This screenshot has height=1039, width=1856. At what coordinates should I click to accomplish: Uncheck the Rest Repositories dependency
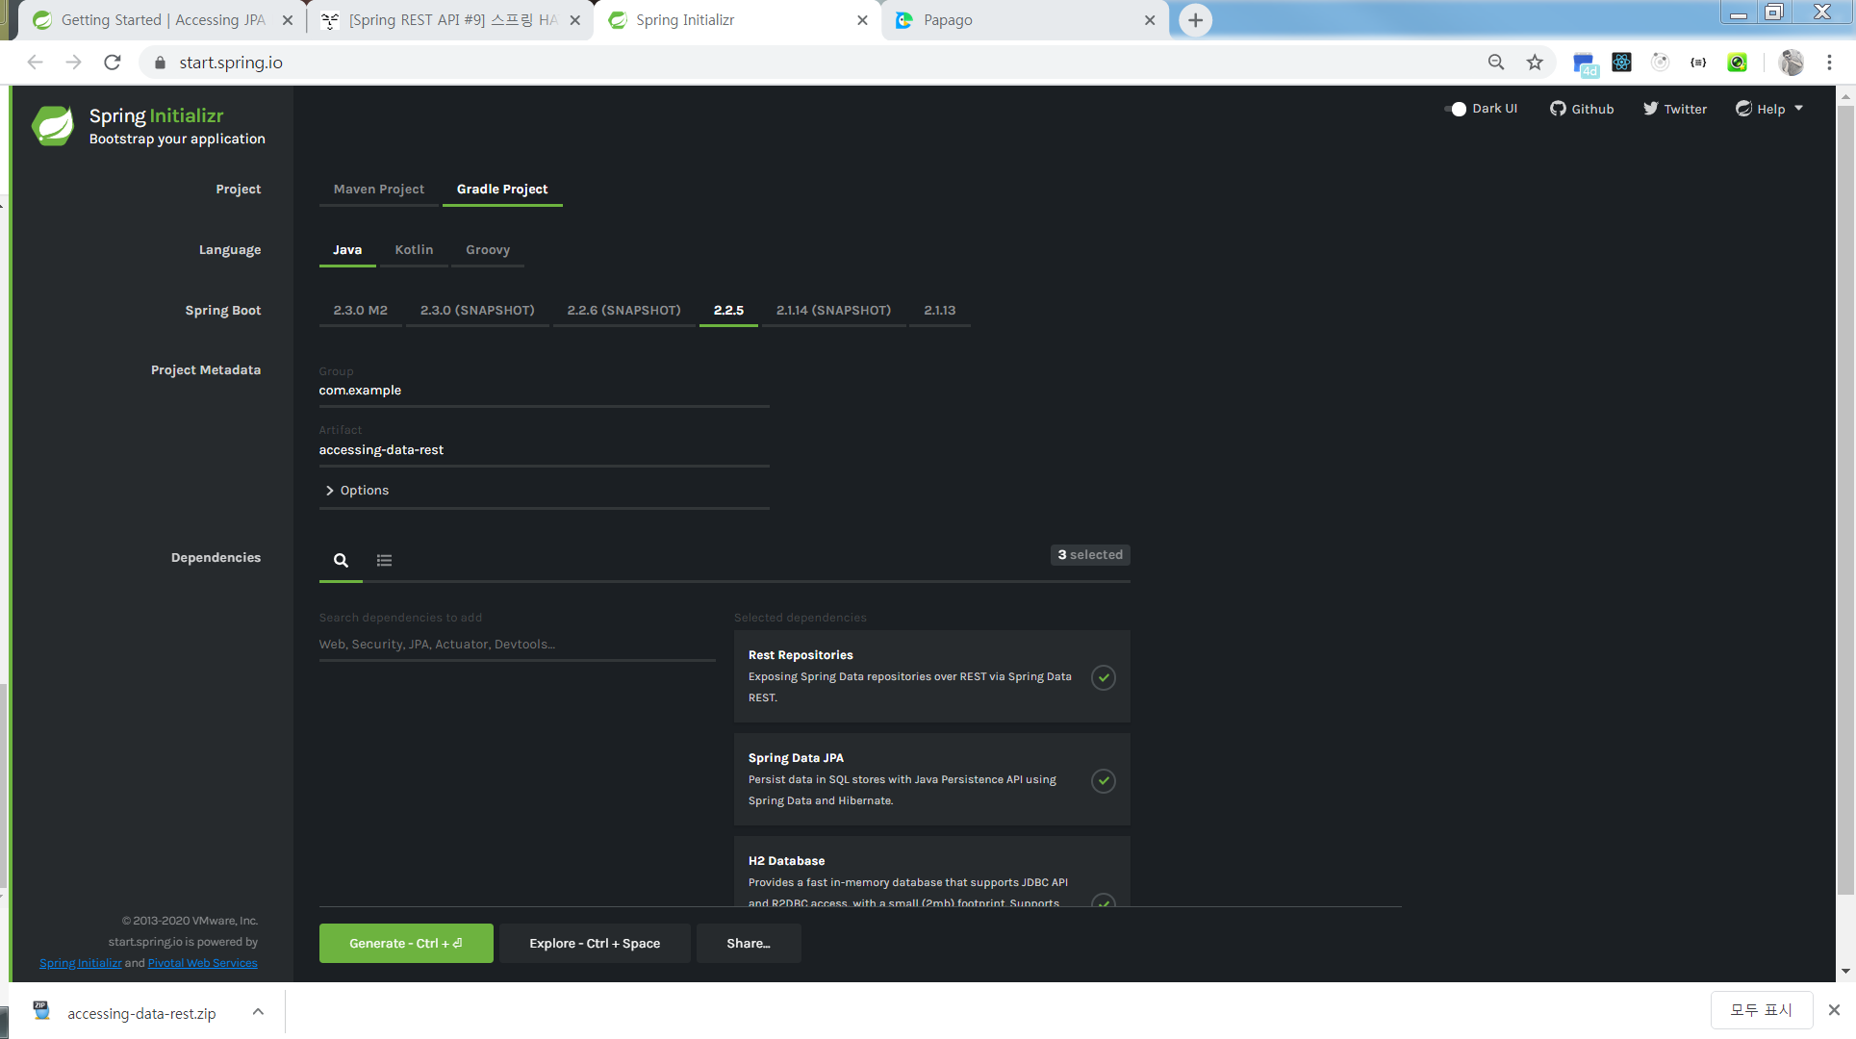1104,677
